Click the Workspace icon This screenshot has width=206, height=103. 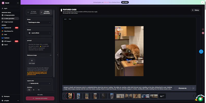tap(3, 96)
